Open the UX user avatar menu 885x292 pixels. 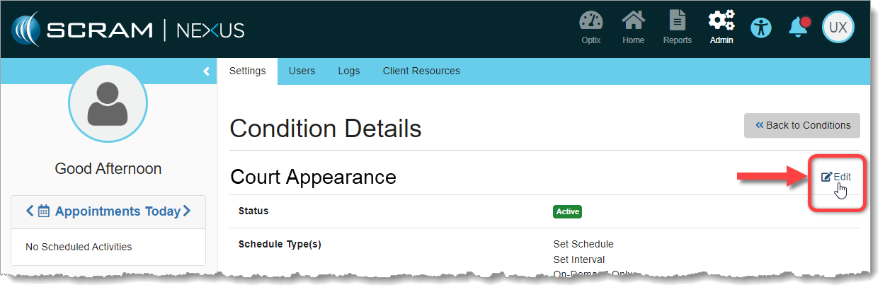(x=838, y=28)
